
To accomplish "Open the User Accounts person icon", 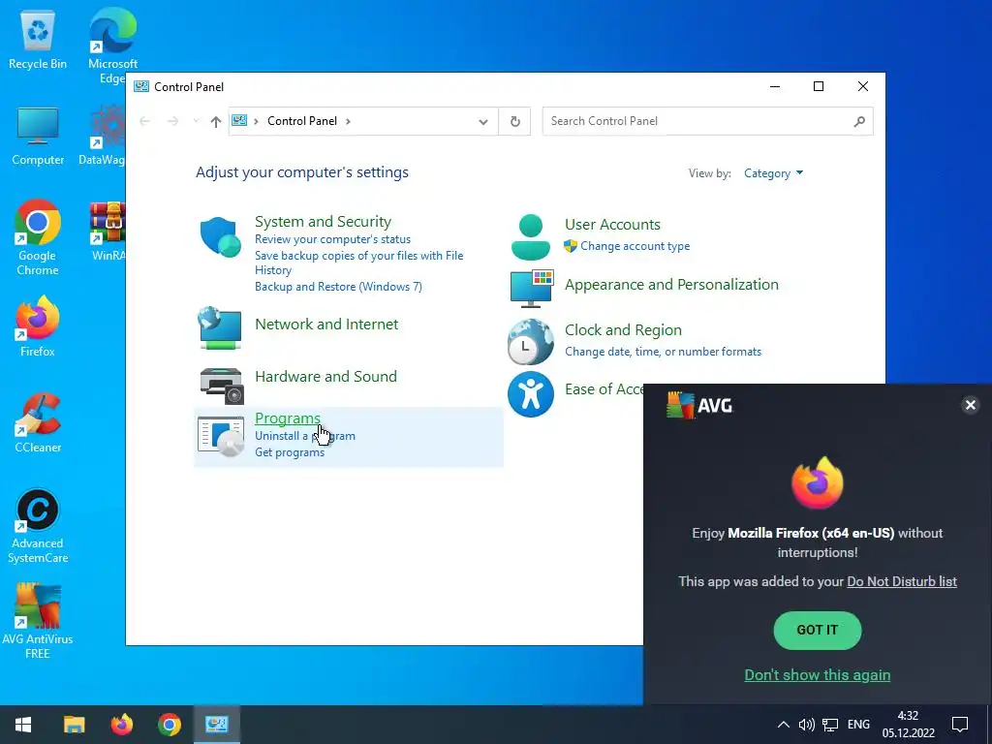I will (530, 237).
